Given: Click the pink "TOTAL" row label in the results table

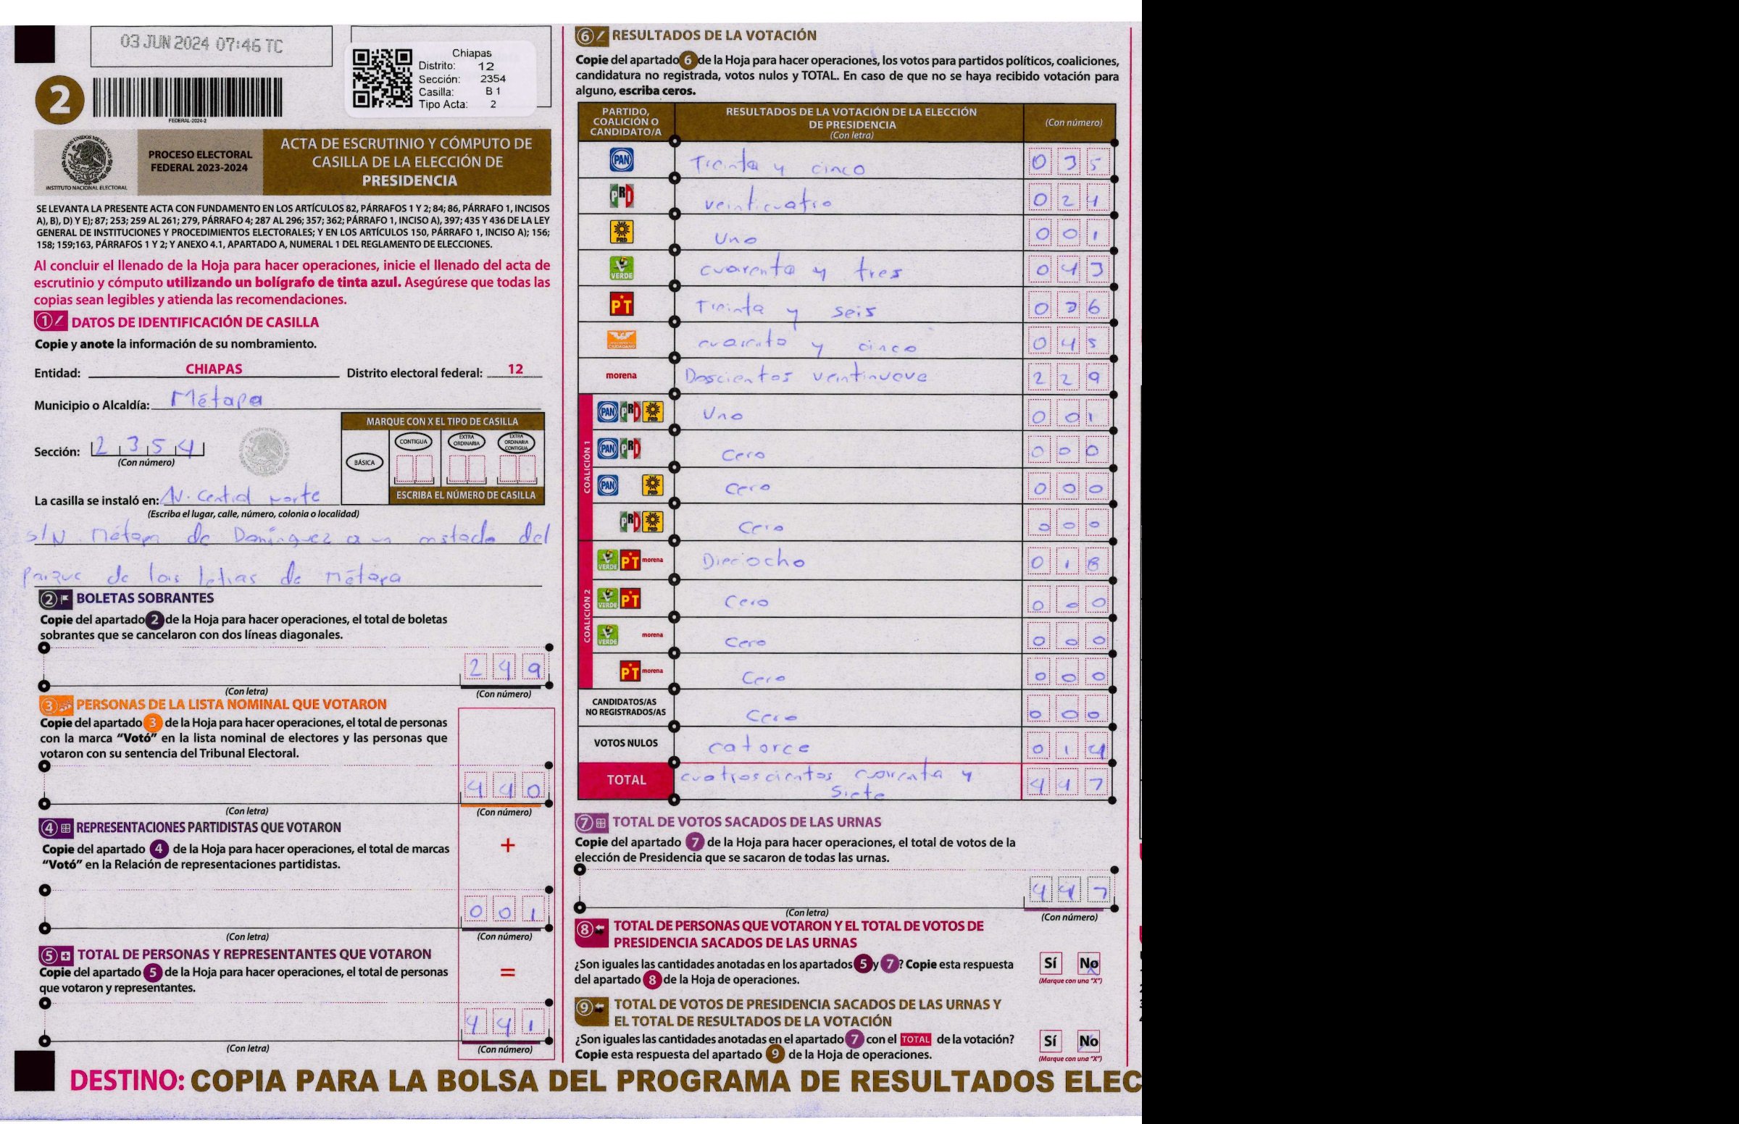Looking at the screenshot, I should pyautogui.click(x=626, y=780).
